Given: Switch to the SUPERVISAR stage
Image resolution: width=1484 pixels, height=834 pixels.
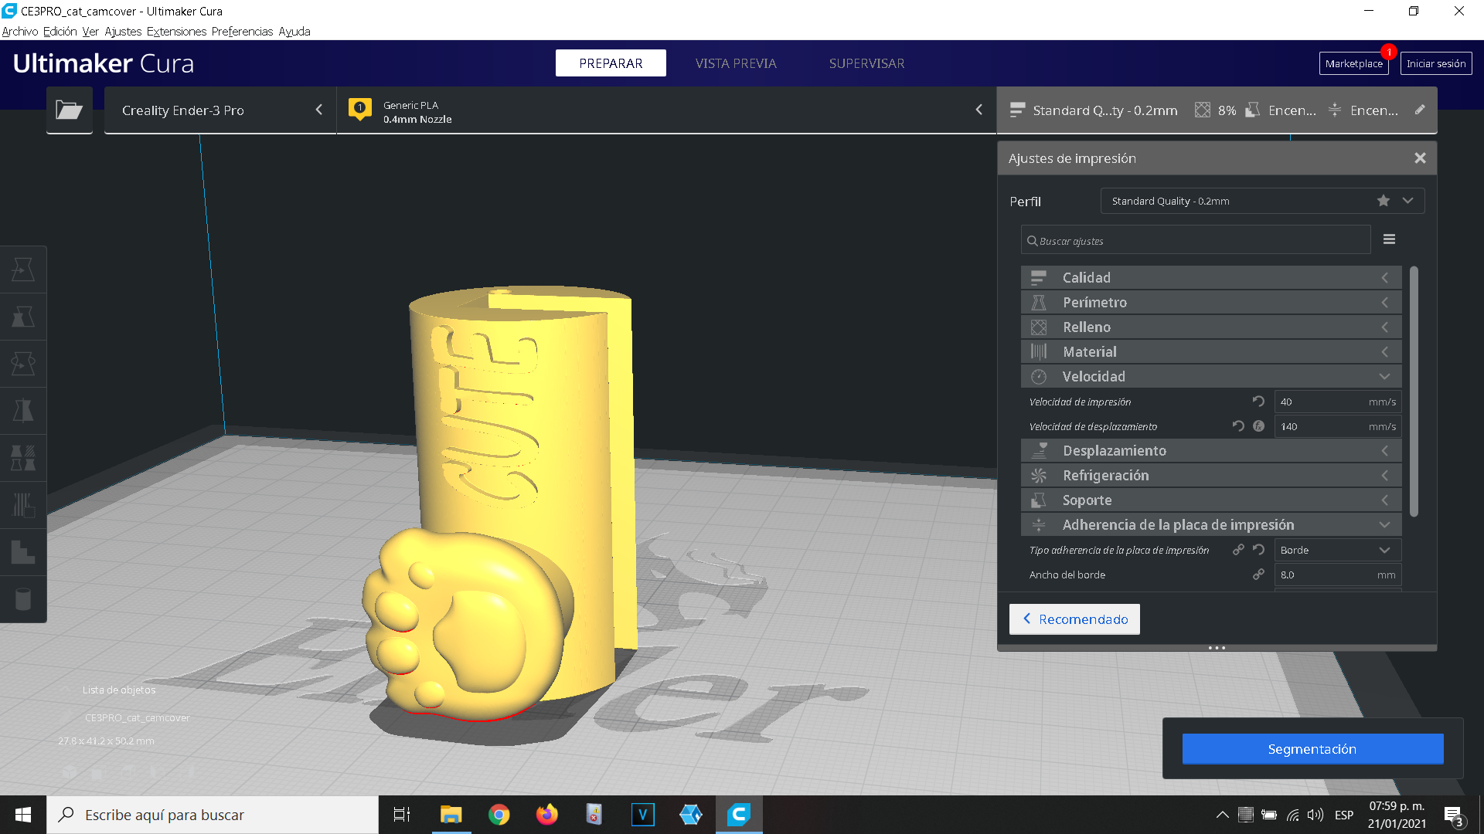Looking at the screenshot, I should pos(866,63).
